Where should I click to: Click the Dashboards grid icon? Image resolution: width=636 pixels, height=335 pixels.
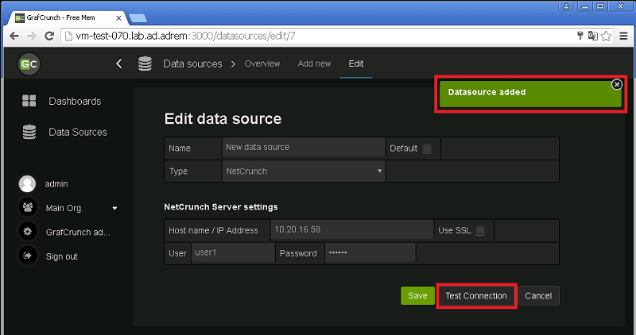tap(29, 101)
